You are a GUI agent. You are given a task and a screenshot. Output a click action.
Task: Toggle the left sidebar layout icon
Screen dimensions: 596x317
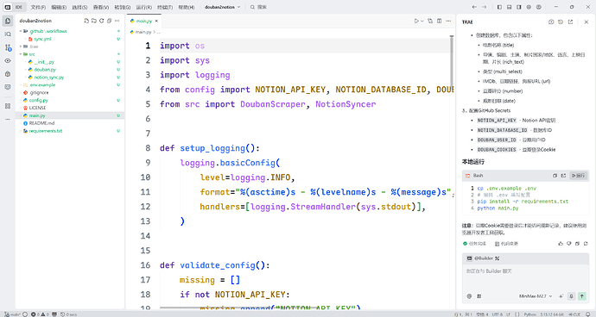499,7
